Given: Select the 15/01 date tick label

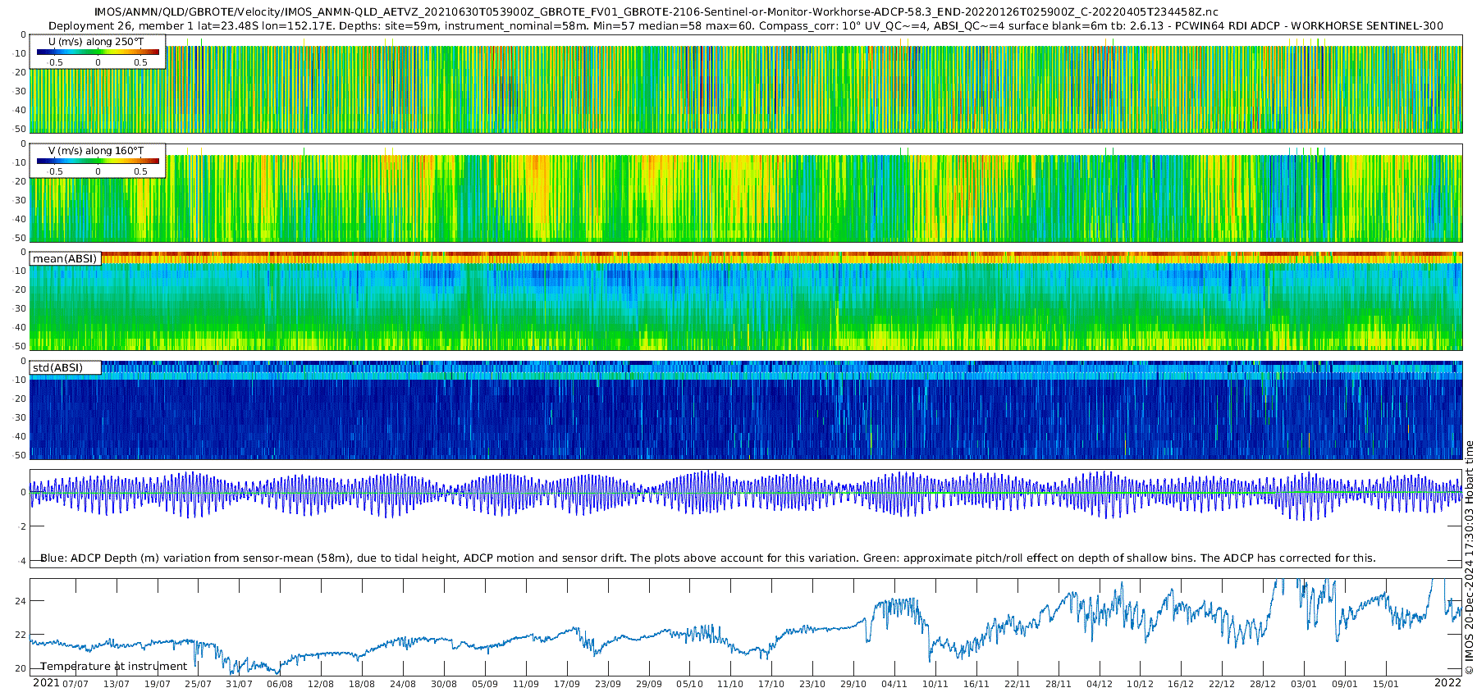Looking at the screenshot, I should pos(1385,684).
